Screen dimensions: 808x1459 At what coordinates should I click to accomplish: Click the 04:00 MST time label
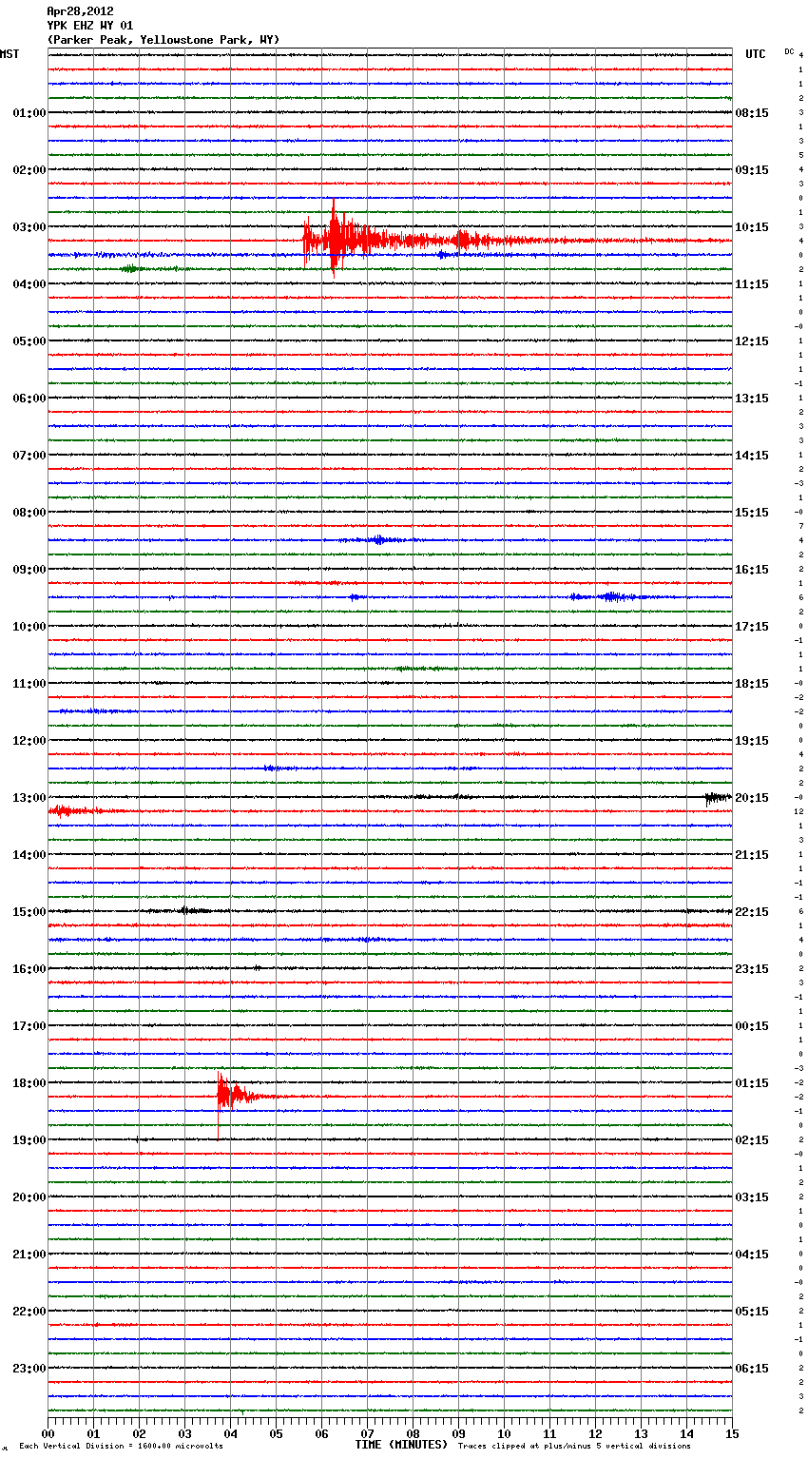(x=29, y=284)
